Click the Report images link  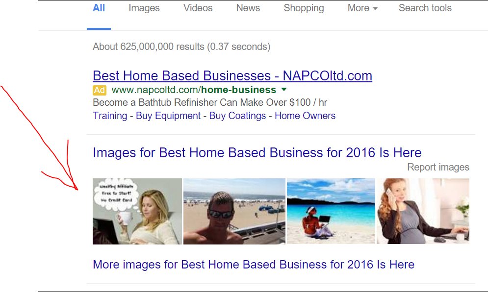pos(438,167)
